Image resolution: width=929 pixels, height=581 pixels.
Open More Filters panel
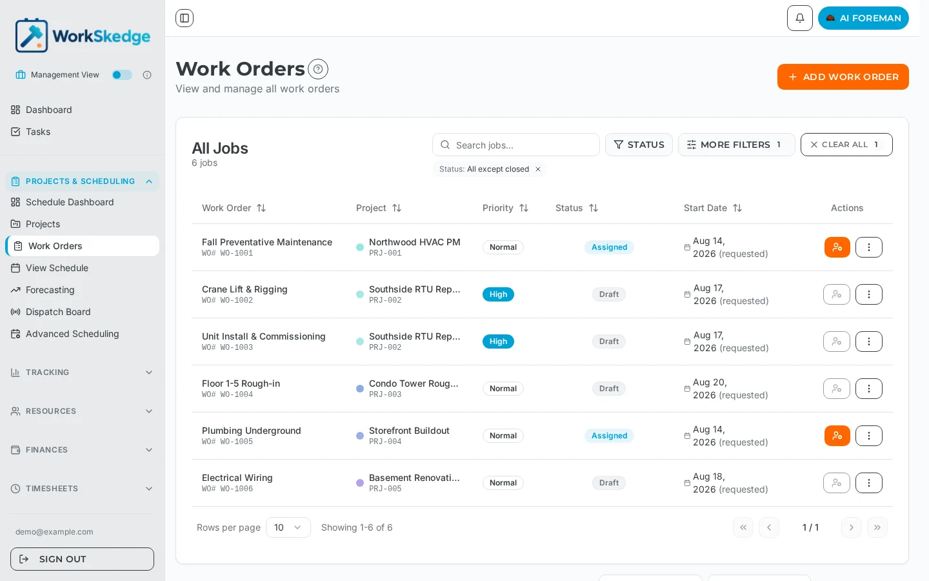tap(736, 145)
